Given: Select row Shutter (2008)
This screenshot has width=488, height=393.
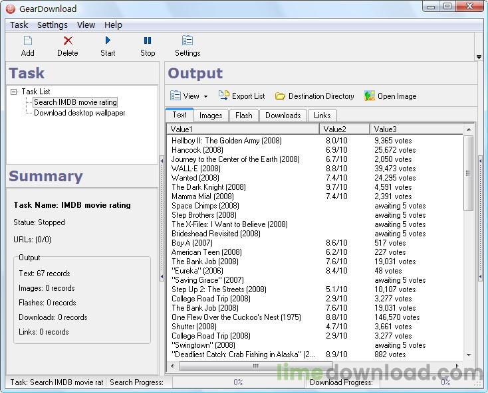Looking at the screenshot, I should point(314,327).
